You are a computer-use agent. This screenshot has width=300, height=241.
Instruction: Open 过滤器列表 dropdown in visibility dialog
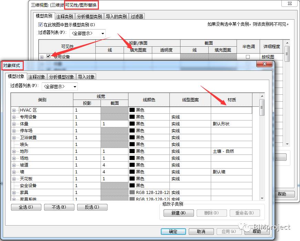87,34
